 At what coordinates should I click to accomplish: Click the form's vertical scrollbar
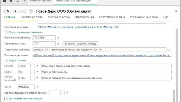177,65
